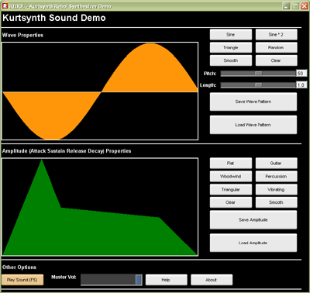Click the orange waveform editor canvas
310x293 pixels.
coord(100,91)
